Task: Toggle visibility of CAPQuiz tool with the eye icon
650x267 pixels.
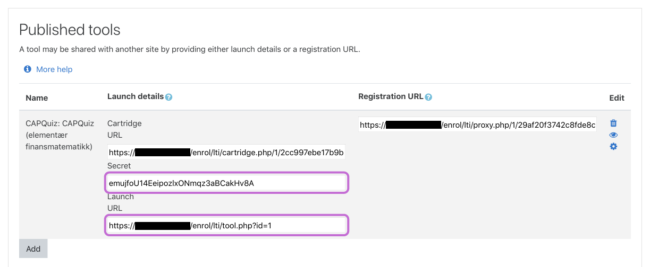Action: coord(613,135)
